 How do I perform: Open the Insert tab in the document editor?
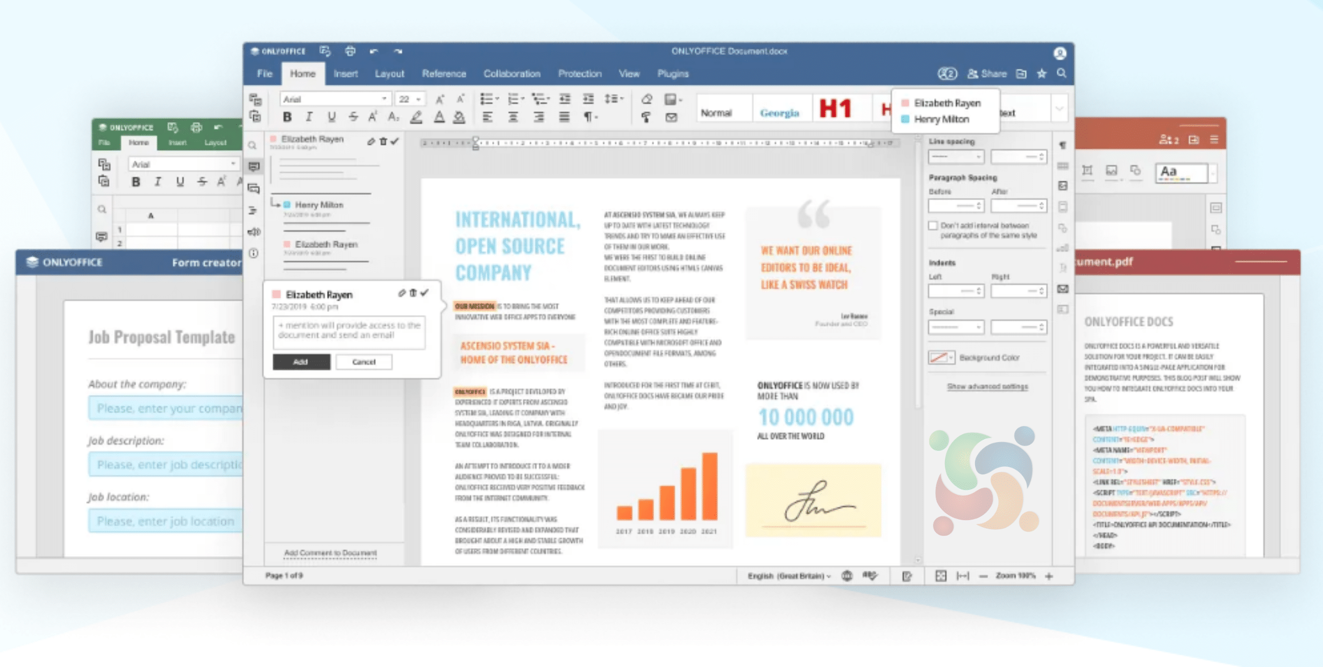coord(345,74)
